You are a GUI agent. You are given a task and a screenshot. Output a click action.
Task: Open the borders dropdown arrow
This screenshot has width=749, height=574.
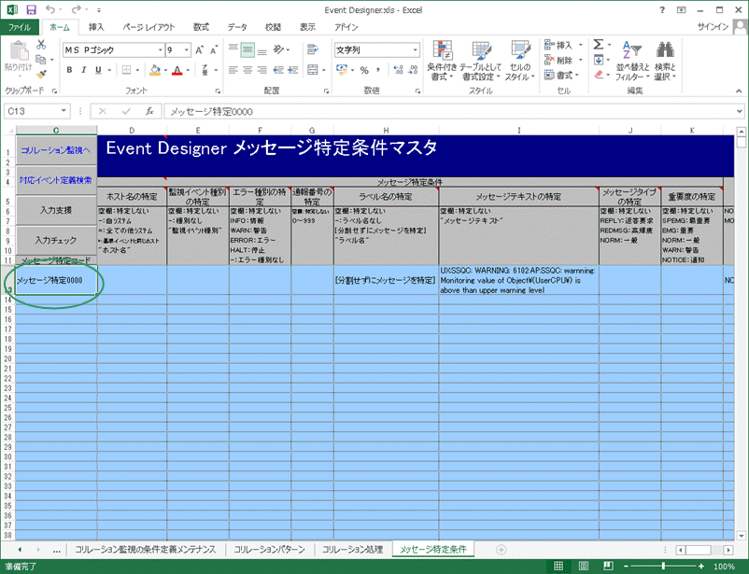(137, 70)
